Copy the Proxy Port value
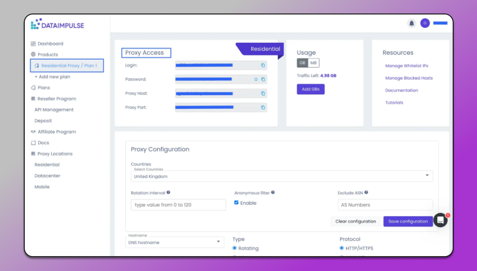477x271 pixels. tap(262, 107)
